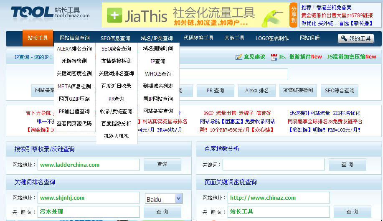Screen dimensions: 383x221
Task: Select 收录/反链查询 menu entry
Action: click(116, 112)
